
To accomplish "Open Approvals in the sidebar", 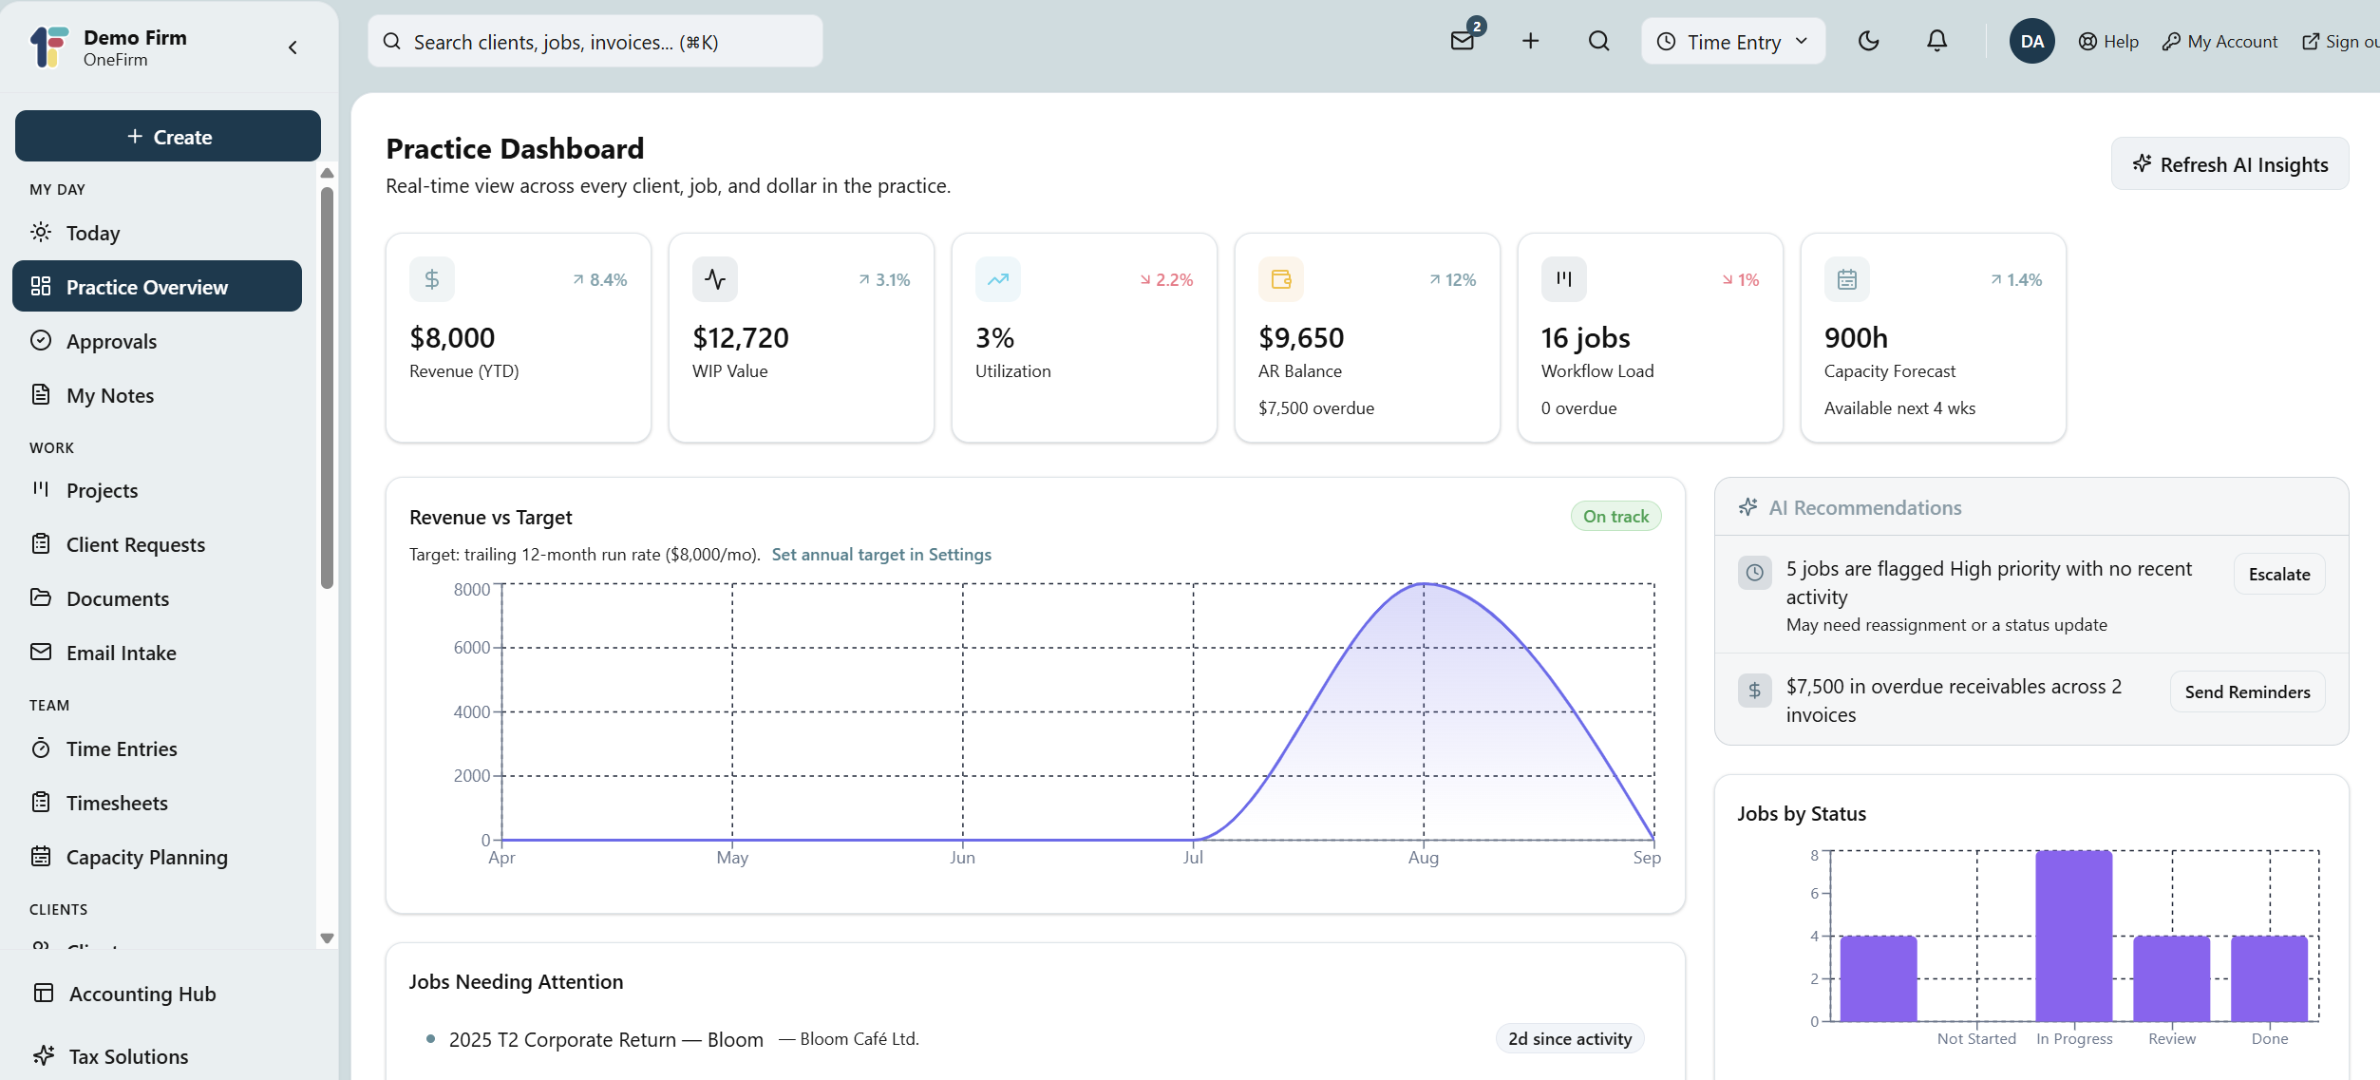I will click(157, 341).
